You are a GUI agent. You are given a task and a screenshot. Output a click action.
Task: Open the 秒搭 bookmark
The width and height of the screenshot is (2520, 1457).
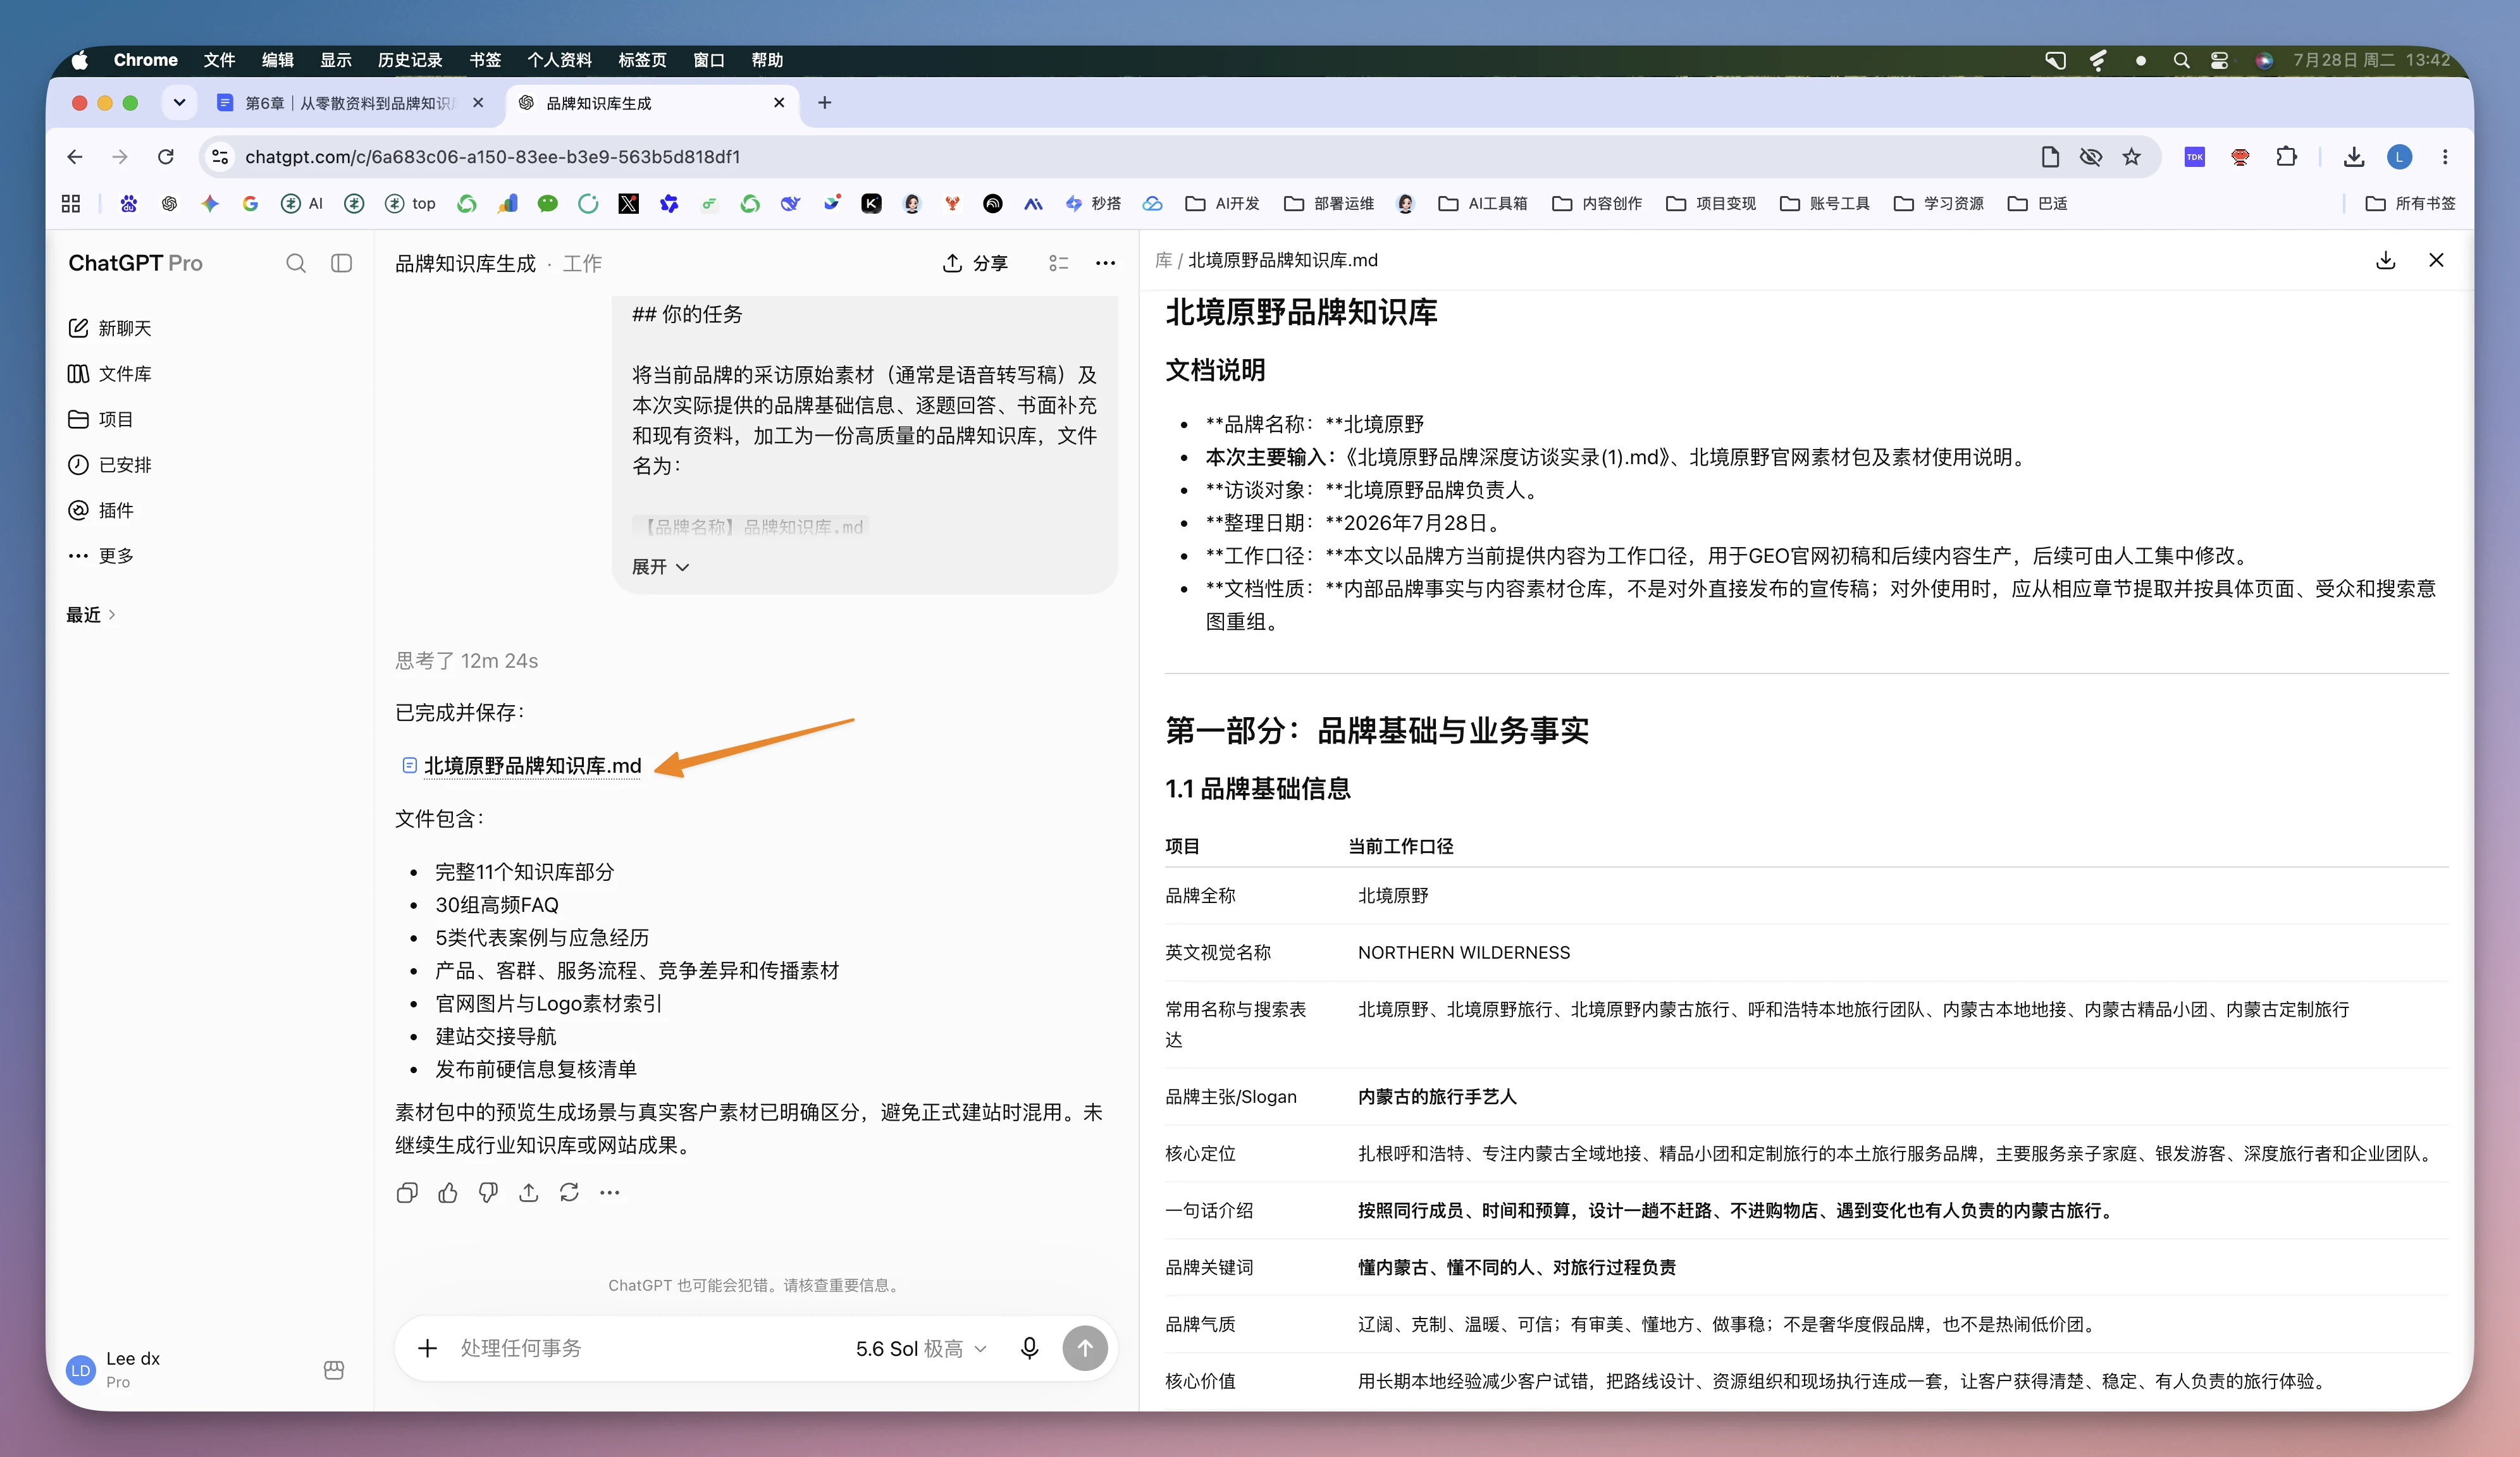(1093, 203)
